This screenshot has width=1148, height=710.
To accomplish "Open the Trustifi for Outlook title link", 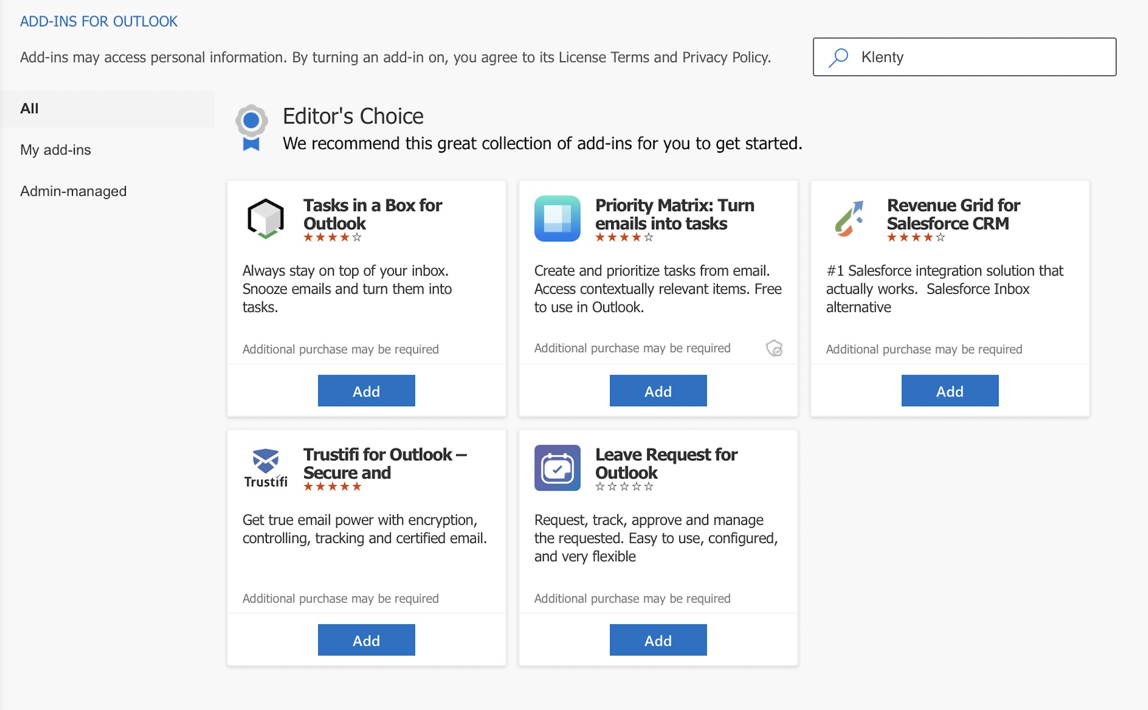I will [385, 464].
